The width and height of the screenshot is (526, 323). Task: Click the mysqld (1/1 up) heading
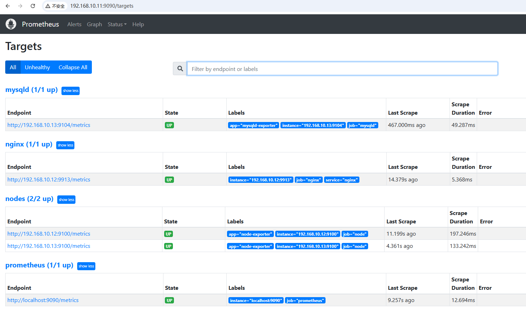pyautogui.click(x=31, y=90)
